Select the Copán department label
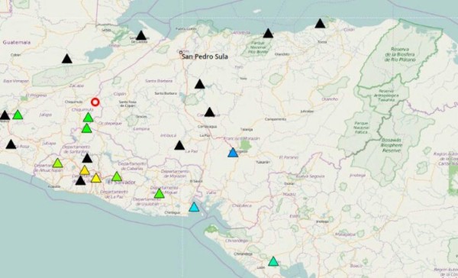458x278 pixels. click(x=120, y=94)
